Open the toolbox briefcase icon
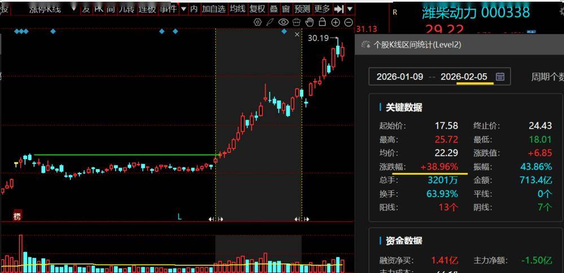This screenshot has width=564, height=273. point(297,23)
